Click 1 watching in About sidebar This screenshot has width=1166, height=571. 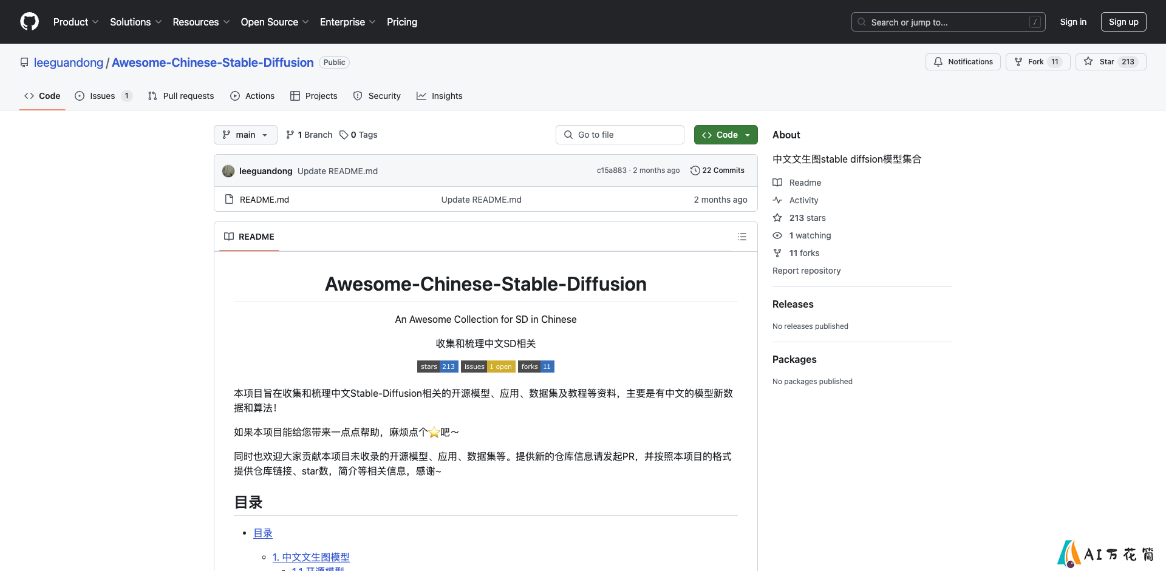click(802, 235)
